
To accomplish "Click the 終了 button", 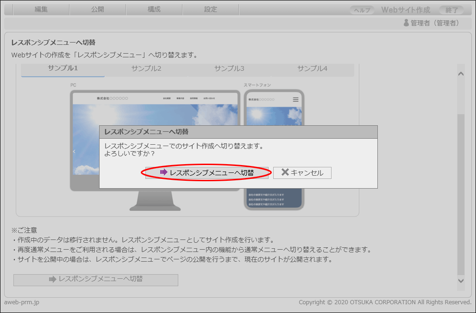I will [x=451, y=10].
